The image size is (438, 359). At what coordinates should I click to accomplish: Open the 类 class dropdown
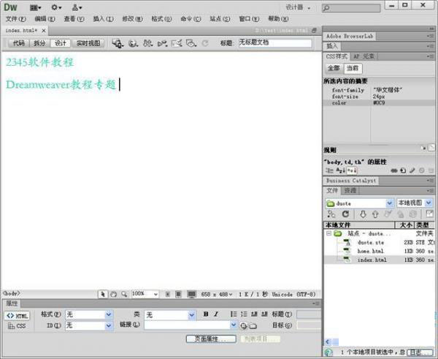191,315
